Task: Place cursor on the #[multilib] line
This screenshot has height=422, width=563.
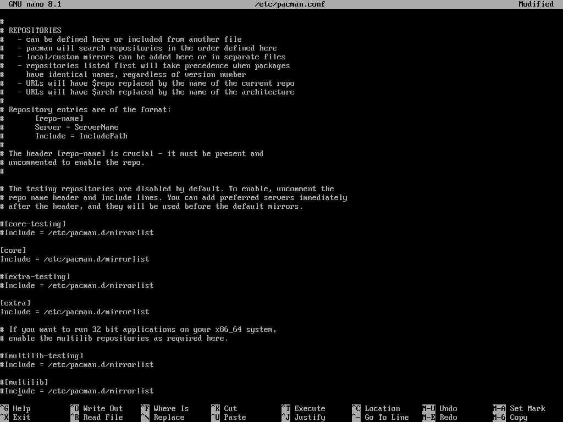Action: pos(24,382)
